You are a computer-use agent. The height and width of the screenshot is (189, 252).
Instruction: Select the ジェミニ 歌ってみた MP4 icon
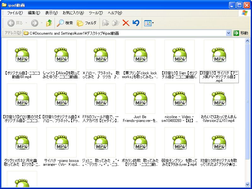101,143
